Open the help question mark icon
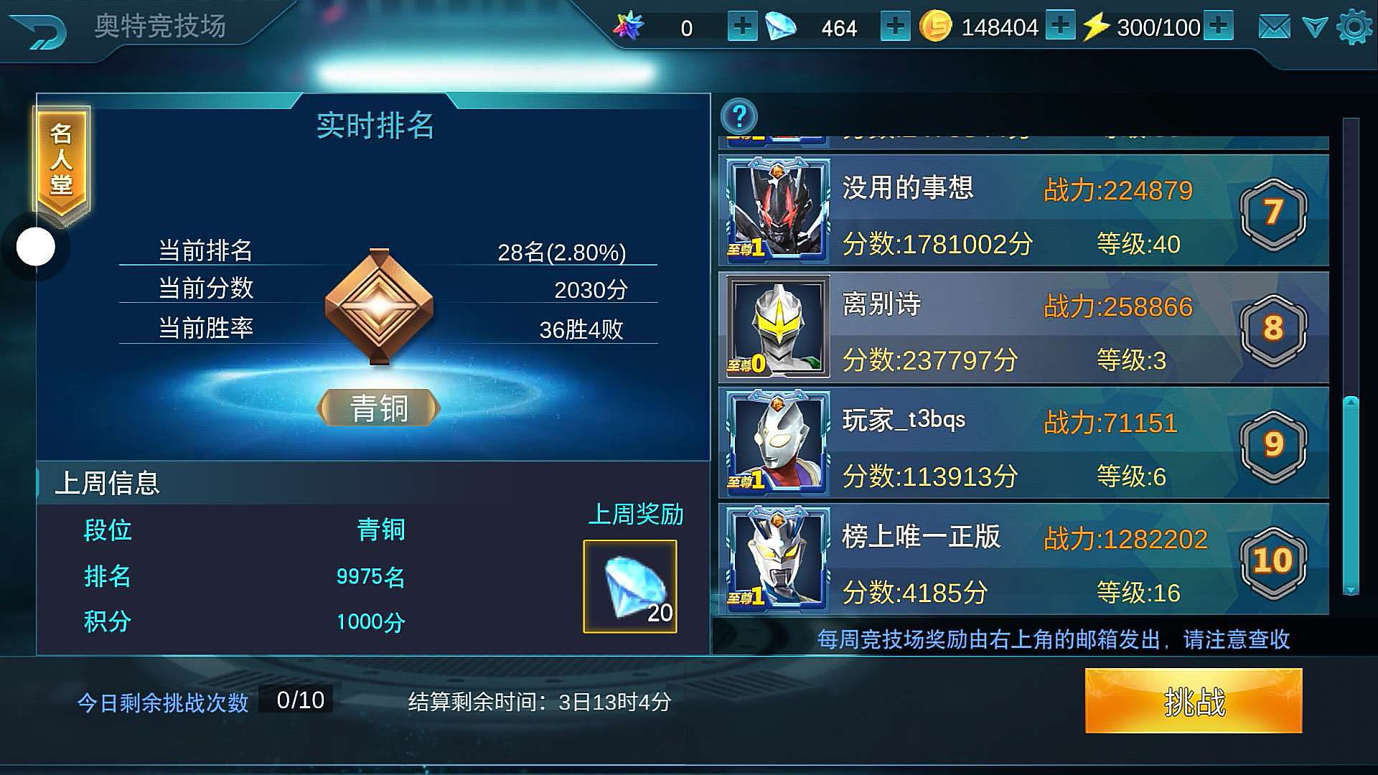The image size is (1378, 775). tap(739, 116)
